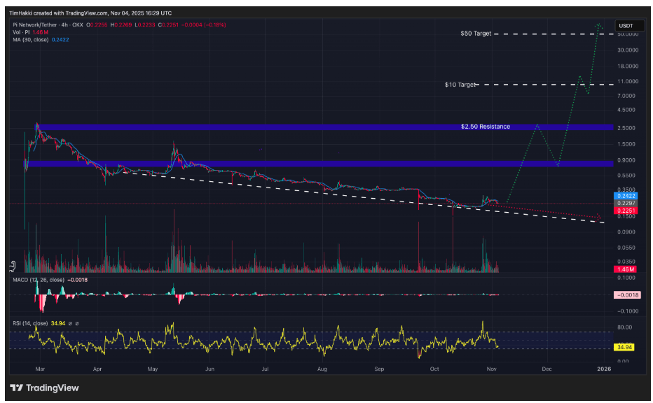Click the $10 Target label

point(460,85)
